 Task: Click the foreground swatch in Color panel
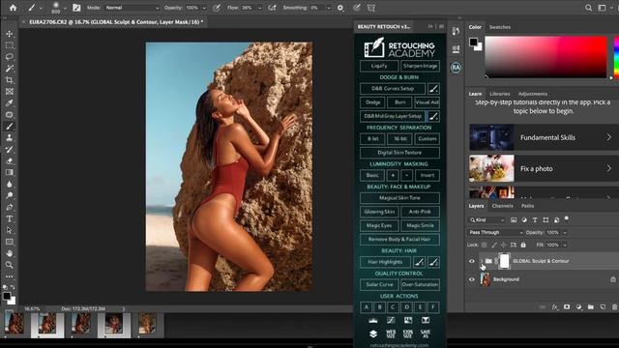click(x=473, y=42)
